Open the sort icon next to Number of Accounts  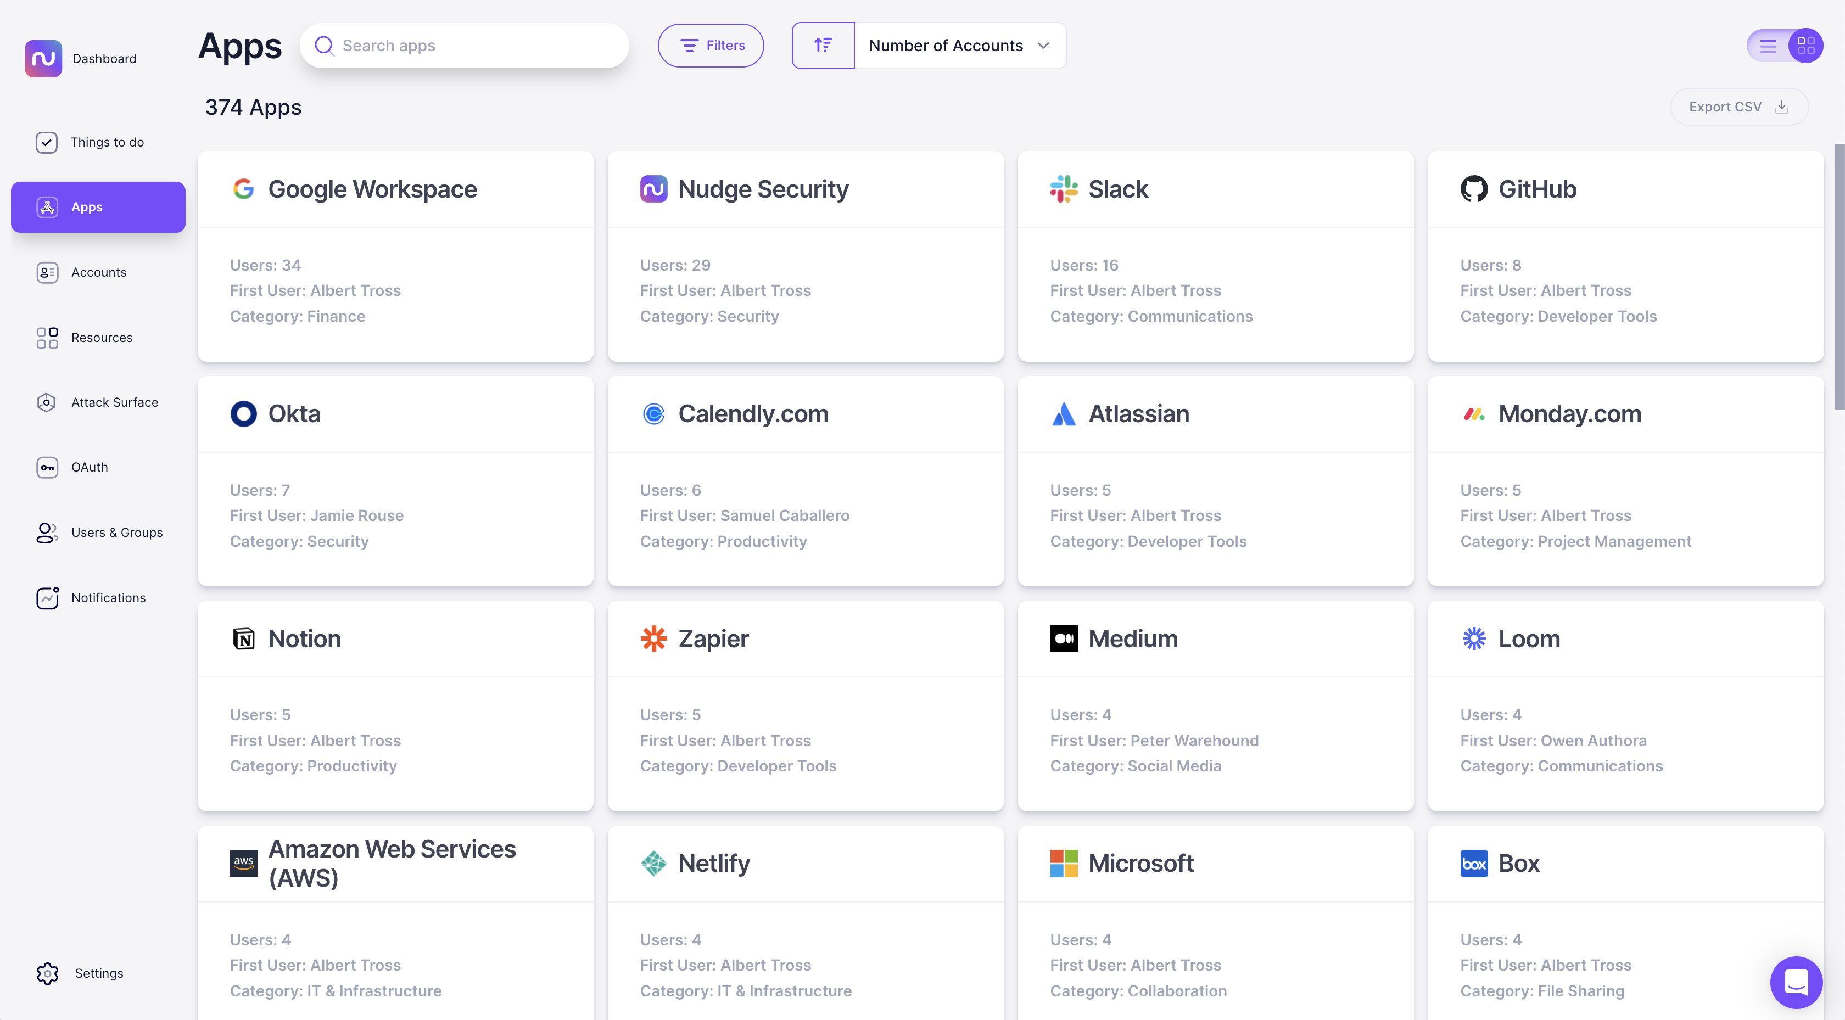[x=822, y=45]
